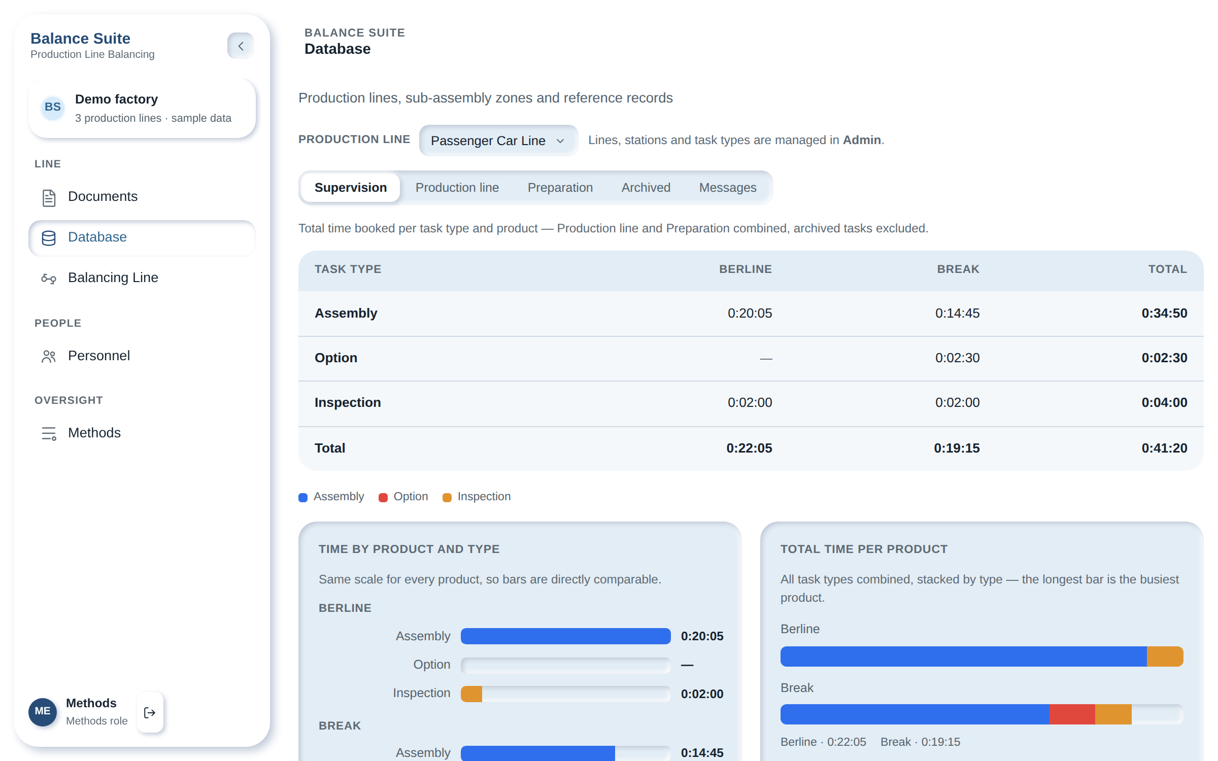
Task: Switch to the Production line tab
Action: click(x=457, y=188)
